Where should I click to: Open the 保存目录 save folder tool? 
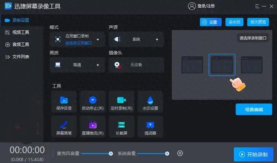[x=64, y=102]
